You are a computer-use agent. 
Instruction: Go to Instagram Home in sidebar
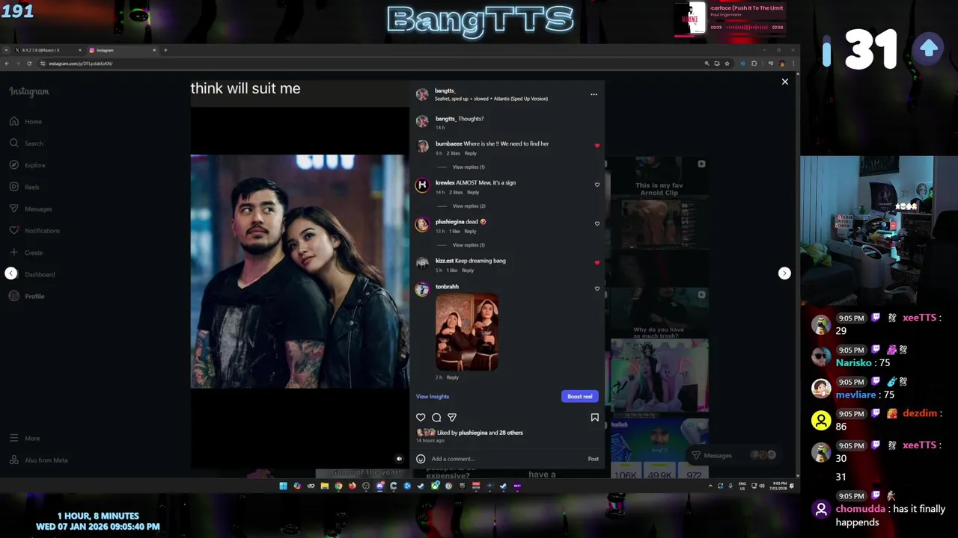click(25, 121)
